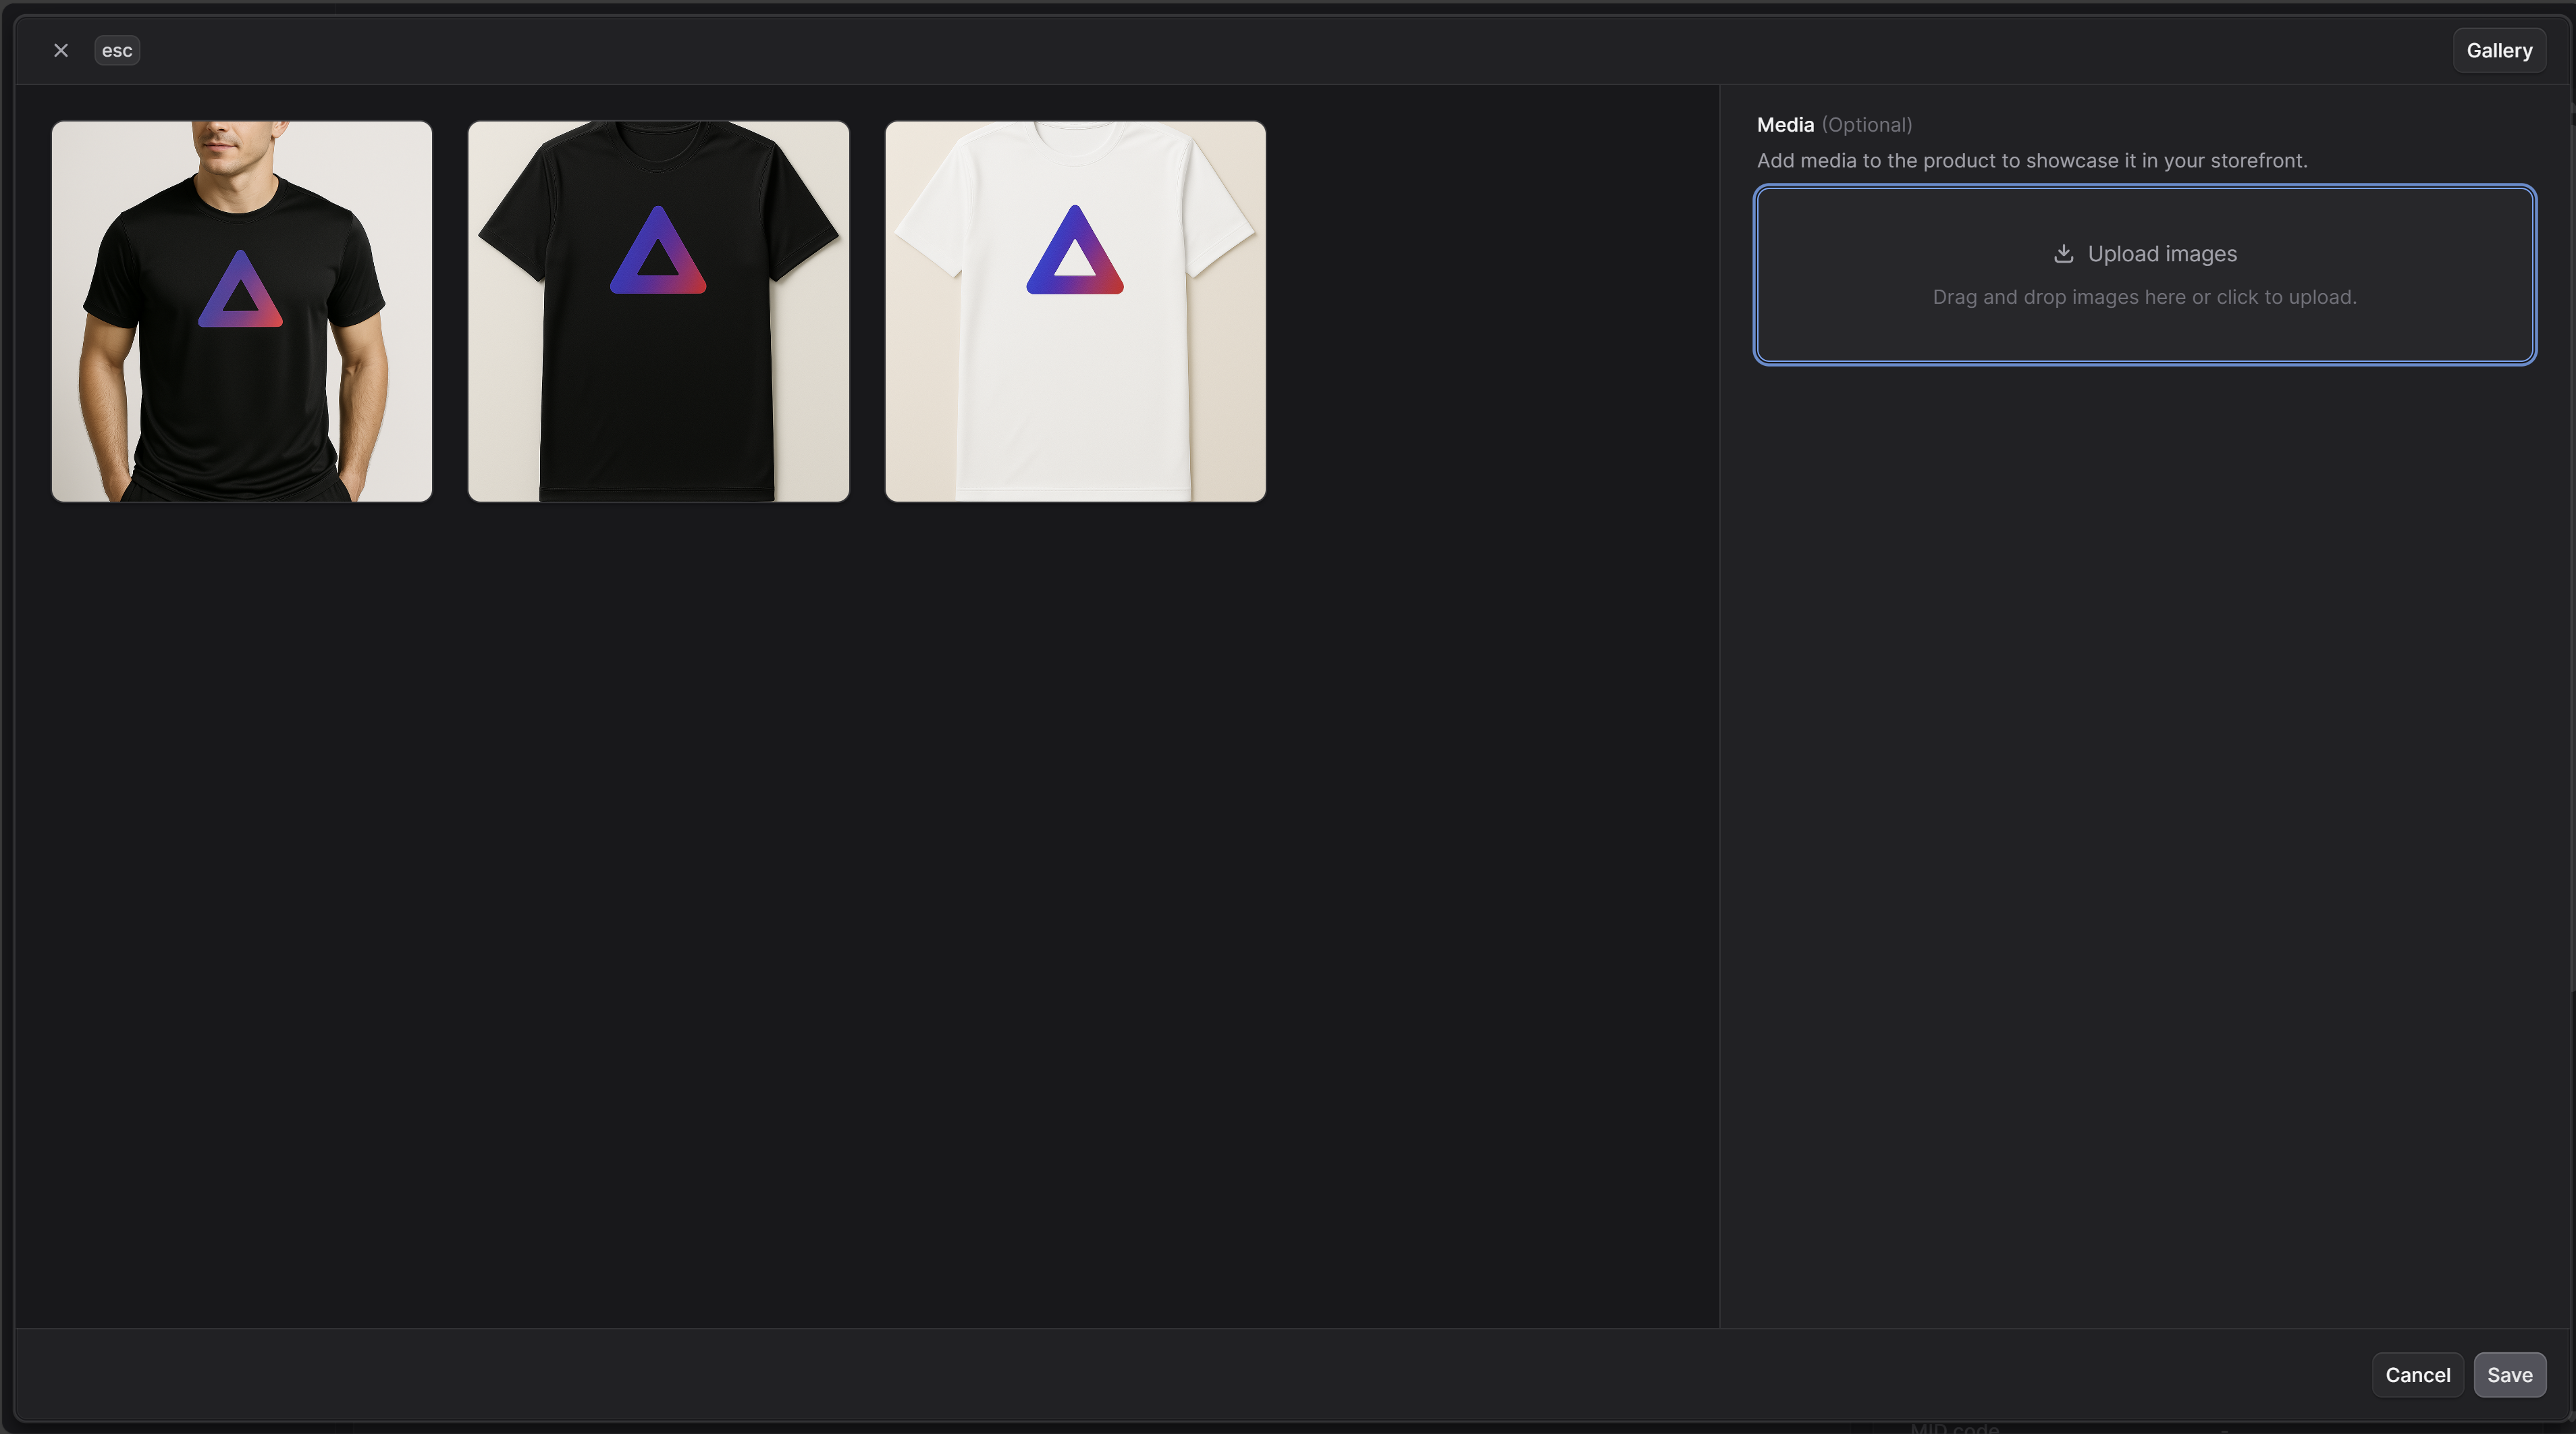Close the media editor with the X icon
The width and height of the screenshot is (2576, 1434).
(61, 50)
